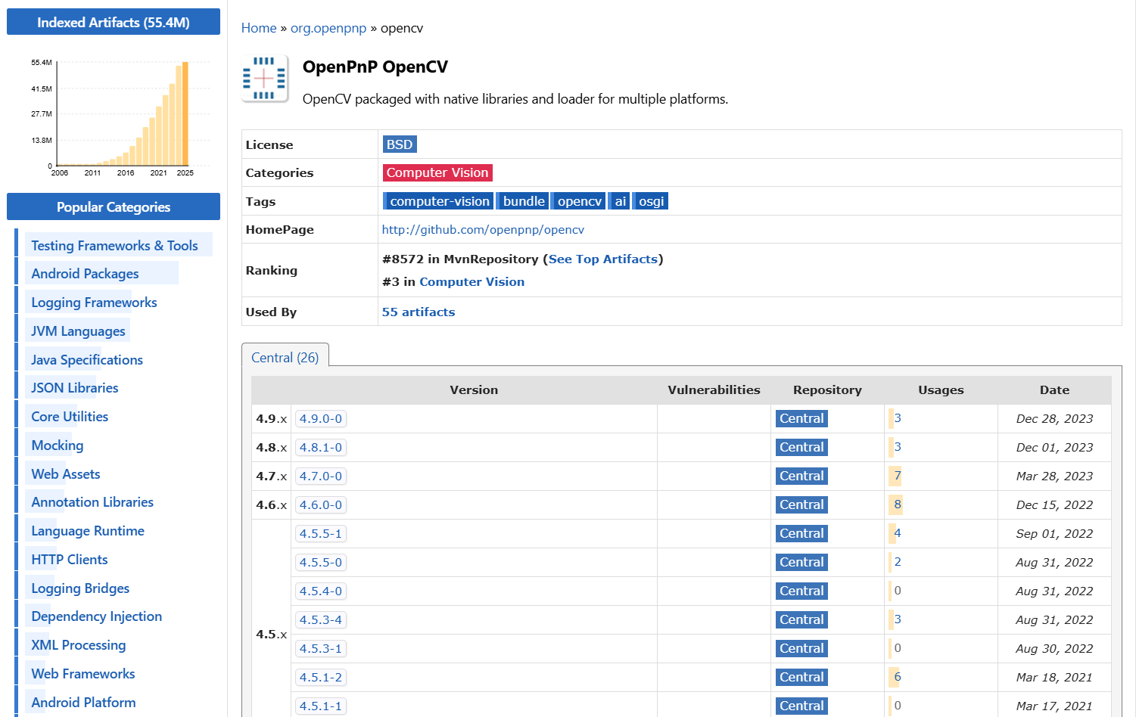This screenshot has width=1136, height=717.
Task: Open version 4.5.3-1
Action: (x=321, y=648)
